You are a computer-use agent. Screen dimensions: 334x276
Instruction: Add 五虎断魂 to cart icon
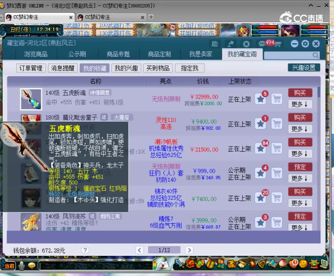coord(277,99)
